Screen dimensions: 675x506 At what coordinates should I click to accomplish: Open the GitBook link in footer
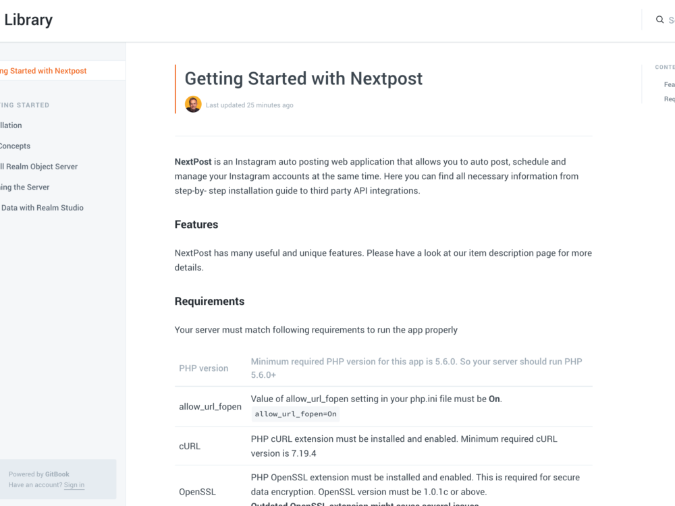click(57, 474)
